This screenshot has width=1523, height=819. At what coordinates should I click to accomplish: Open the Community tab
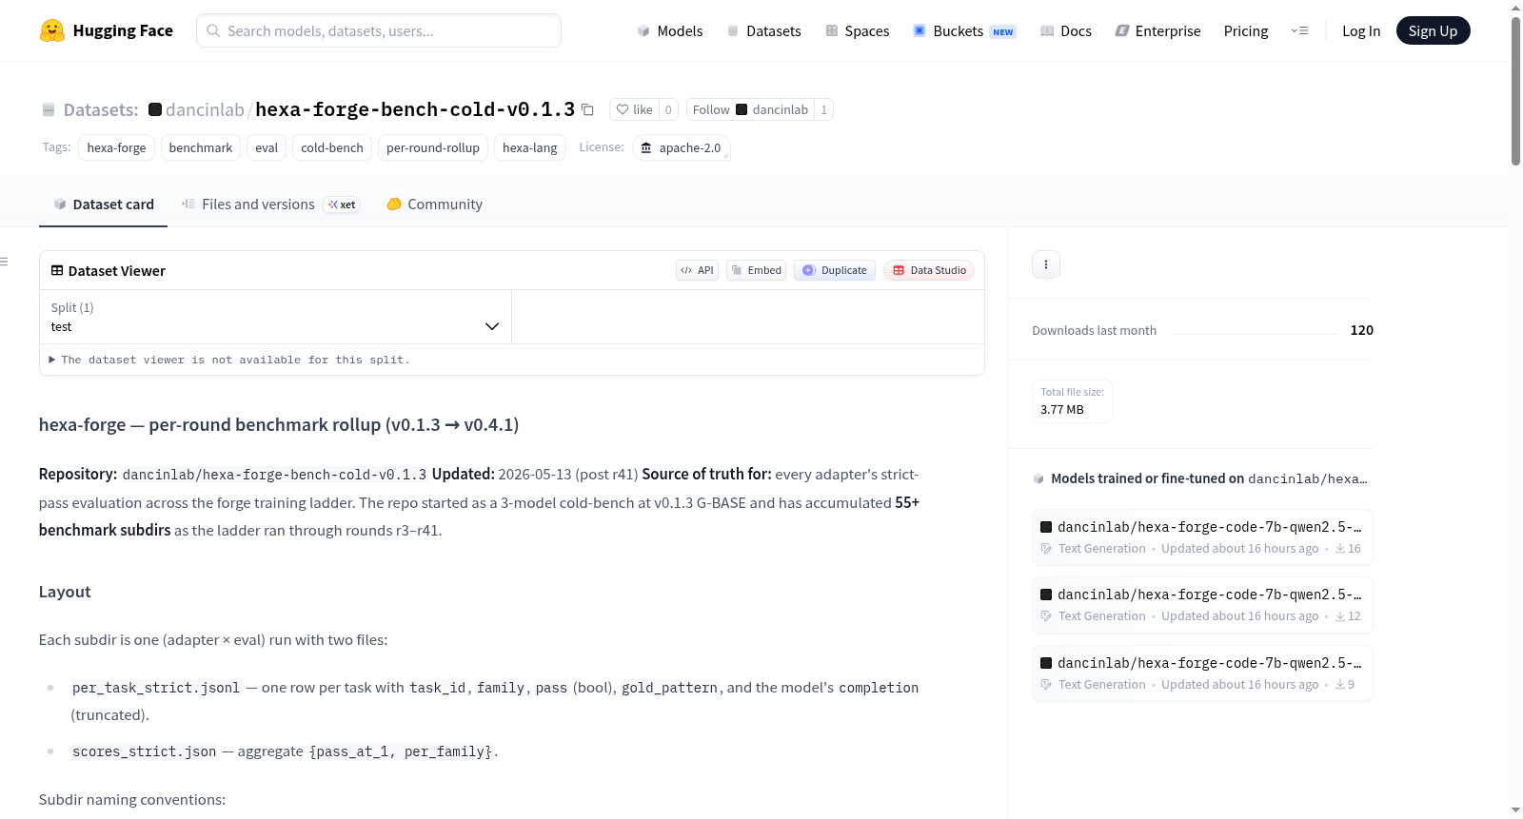pyautogui.click(x=435, y=205)
